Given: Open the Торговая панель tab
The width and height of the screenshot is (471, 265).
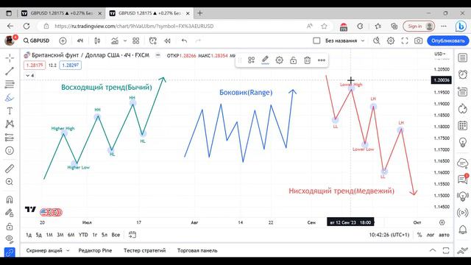Looking at the screenshot, I should (197, 250).
